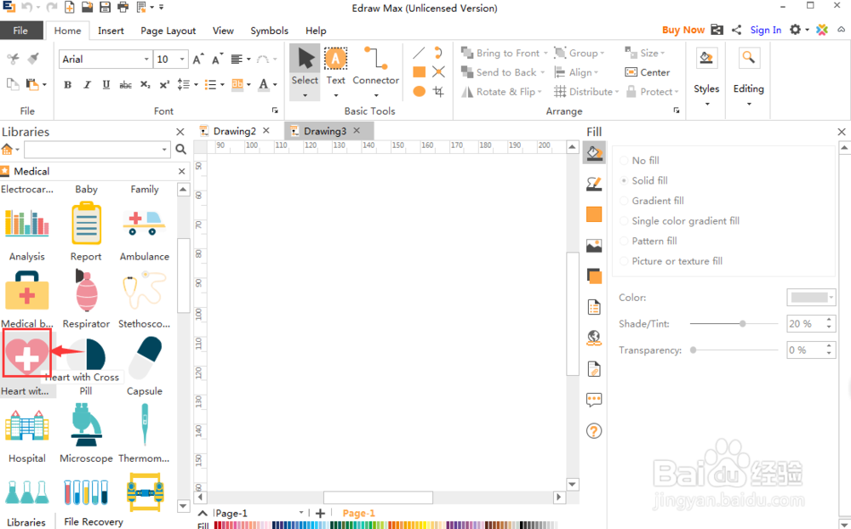Expand the Editing dropdown
Viewport: 851px width, 529px height.
748,103
